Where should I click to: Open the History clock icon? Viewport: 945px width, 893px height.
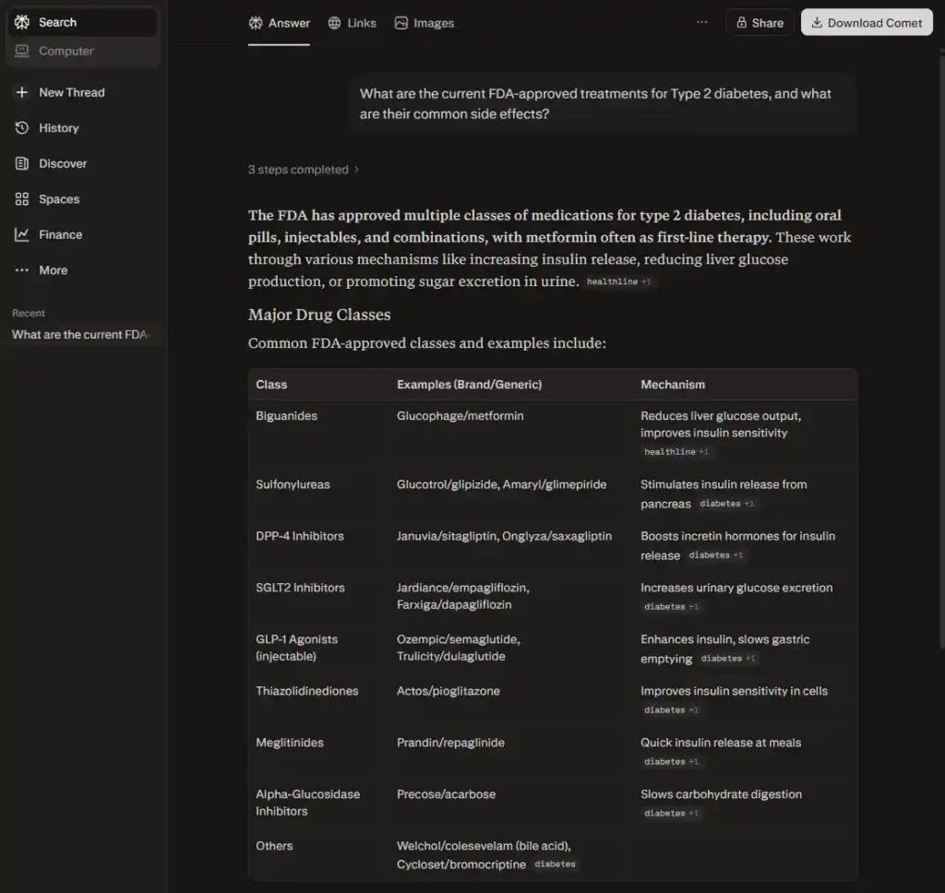tap(22, 128)
